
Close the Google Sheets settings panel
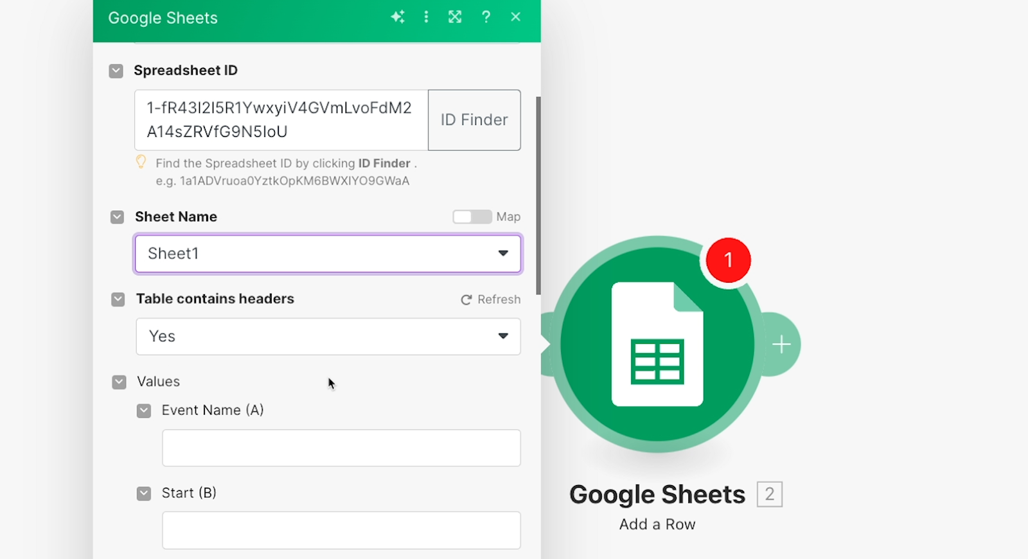[515, 17]
